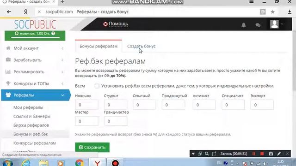This screenshot has height=166, width=296.
Task: Open the browser hamburger menu
Action: (x=252, y=2)
